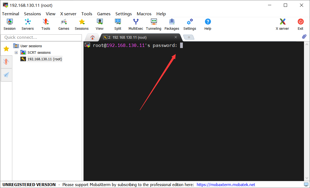
Task: Open the Tools menu
Action: (87, 14)
